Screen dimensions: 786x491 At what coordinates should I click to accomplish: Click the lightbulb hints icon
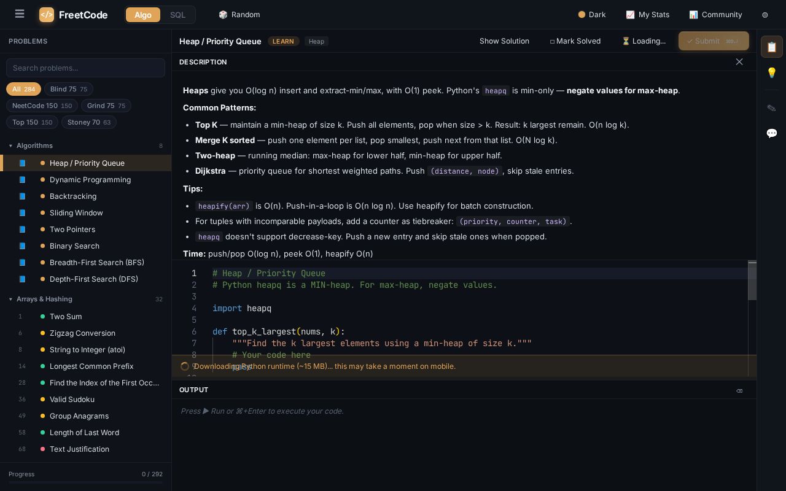coord(772,72)
